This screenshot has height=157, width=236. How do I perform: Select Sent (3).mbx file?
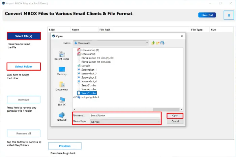[x=87, y=85]
